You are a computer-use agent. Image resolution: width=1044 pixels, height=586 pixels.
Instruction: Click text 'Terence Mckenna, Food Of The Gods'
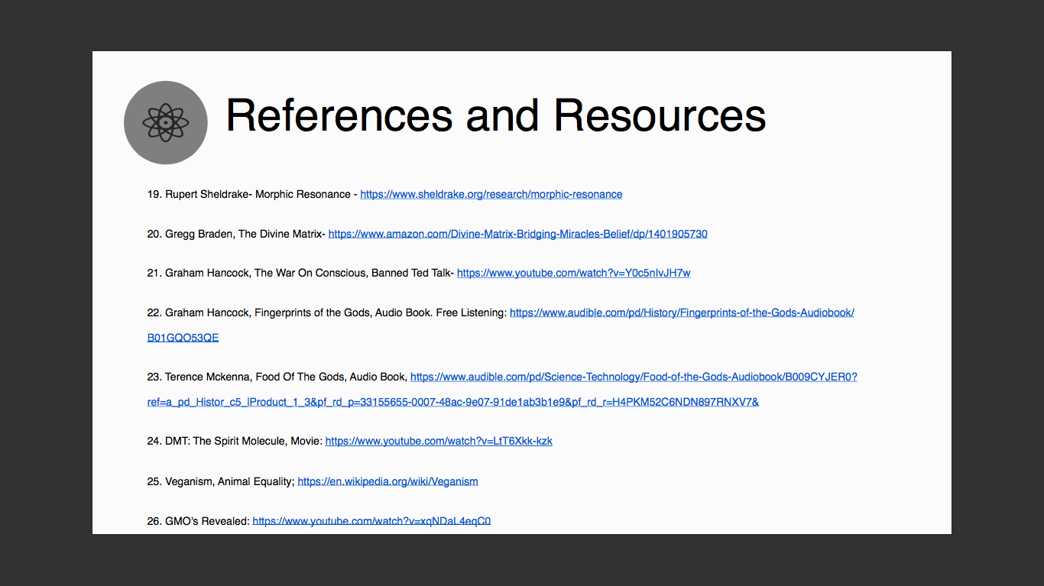[256, 377]
